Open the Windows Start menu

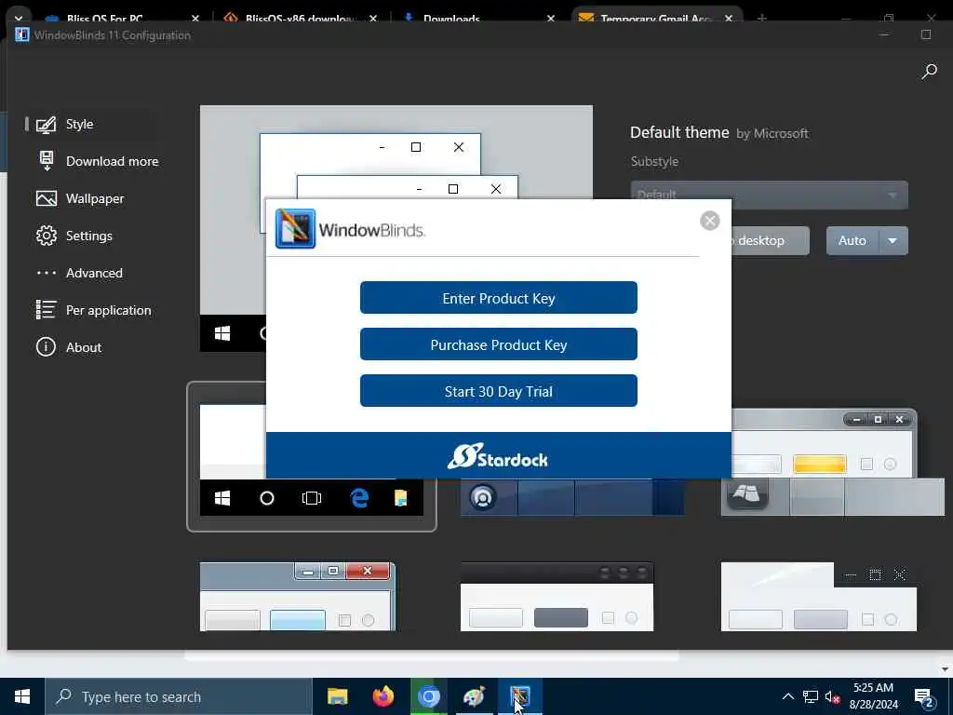pos(22,696)
